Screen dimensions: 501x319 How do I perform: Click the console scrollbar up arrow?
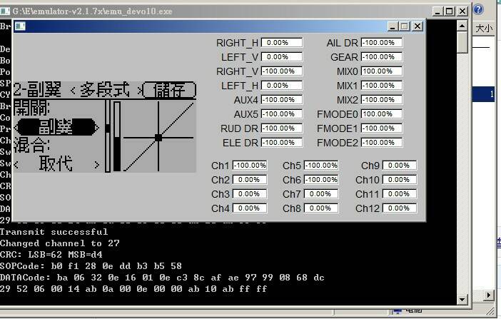462,25
